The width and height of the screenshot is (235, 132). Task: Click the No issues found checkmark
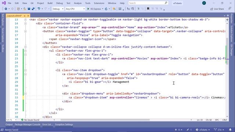[x=22, y=120]
